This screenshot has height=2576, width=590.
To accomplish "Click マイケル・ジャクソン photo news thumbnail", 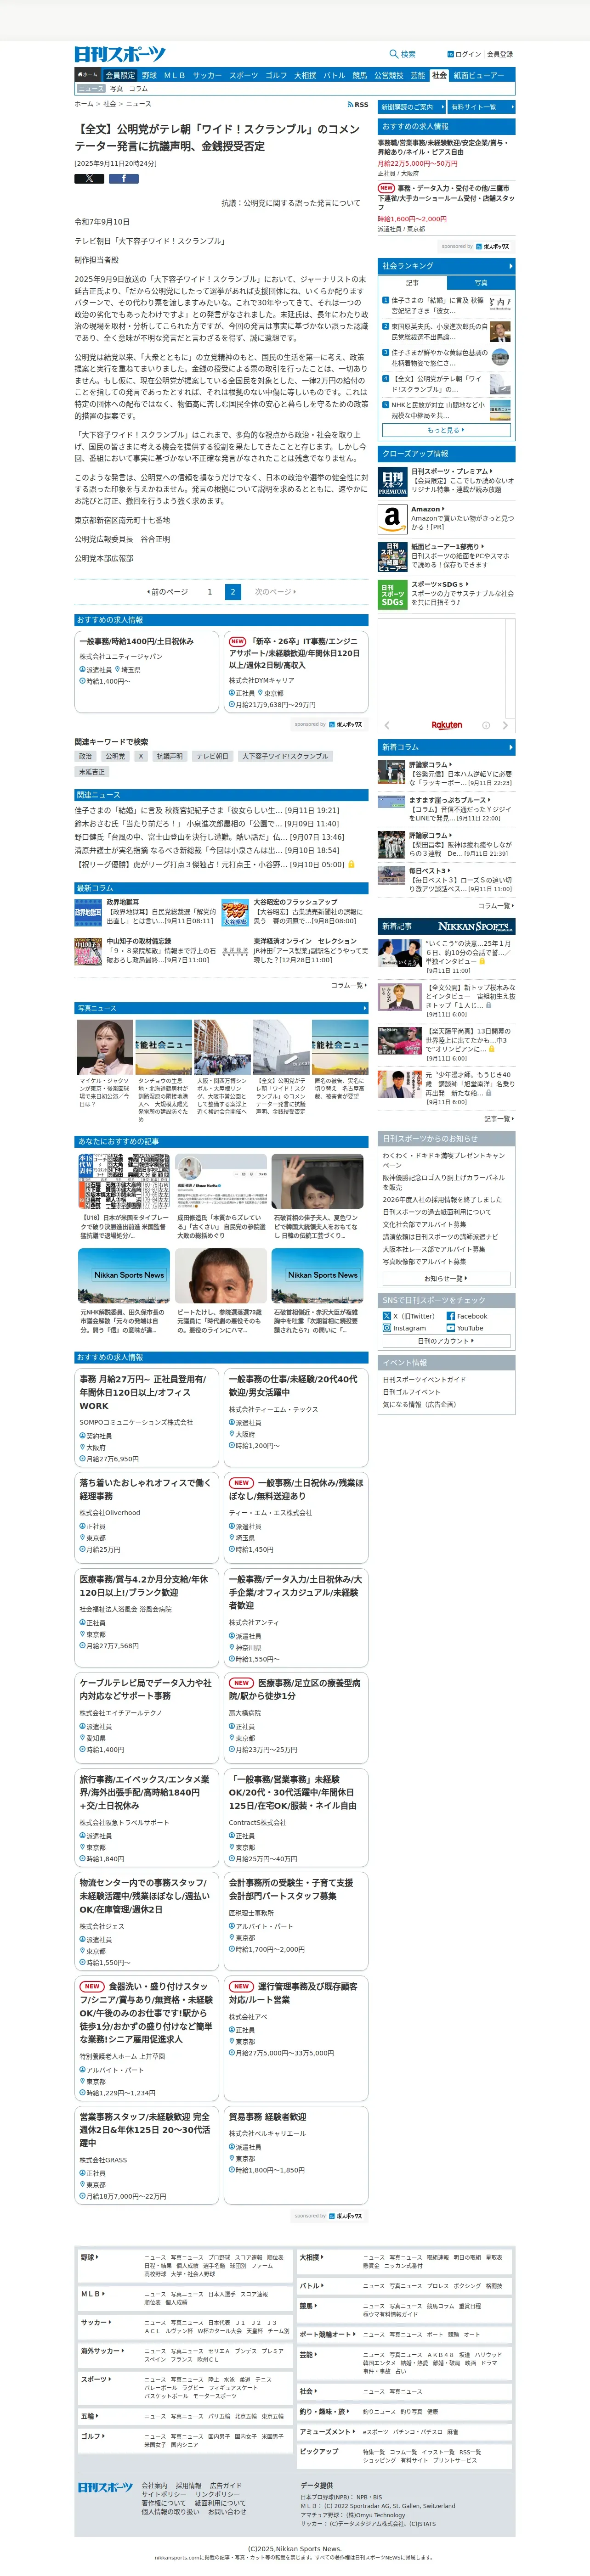I will (105, 1047).
